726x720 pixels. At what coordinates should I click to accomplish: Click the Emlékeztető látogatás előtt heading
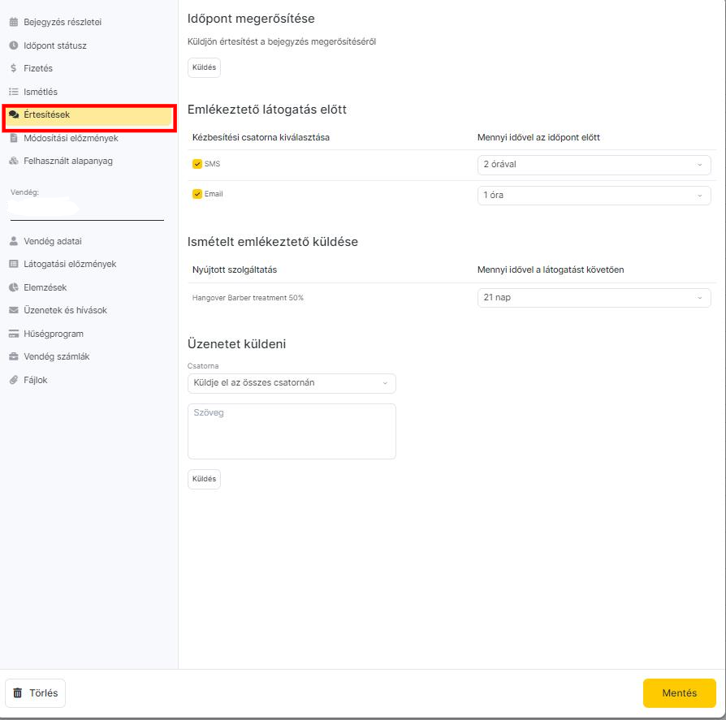coord(266,110)
